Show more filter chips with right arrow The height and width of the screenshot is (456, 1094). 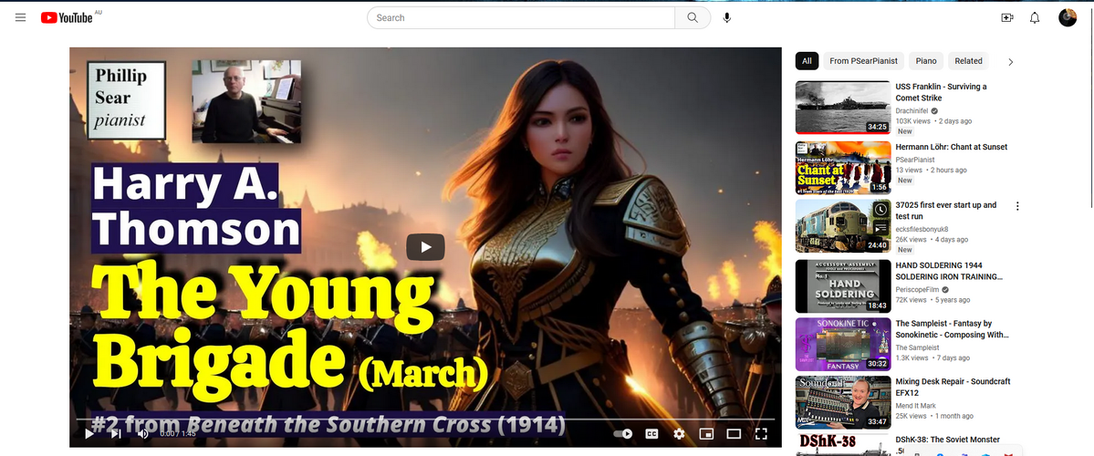click(1010, 61)
